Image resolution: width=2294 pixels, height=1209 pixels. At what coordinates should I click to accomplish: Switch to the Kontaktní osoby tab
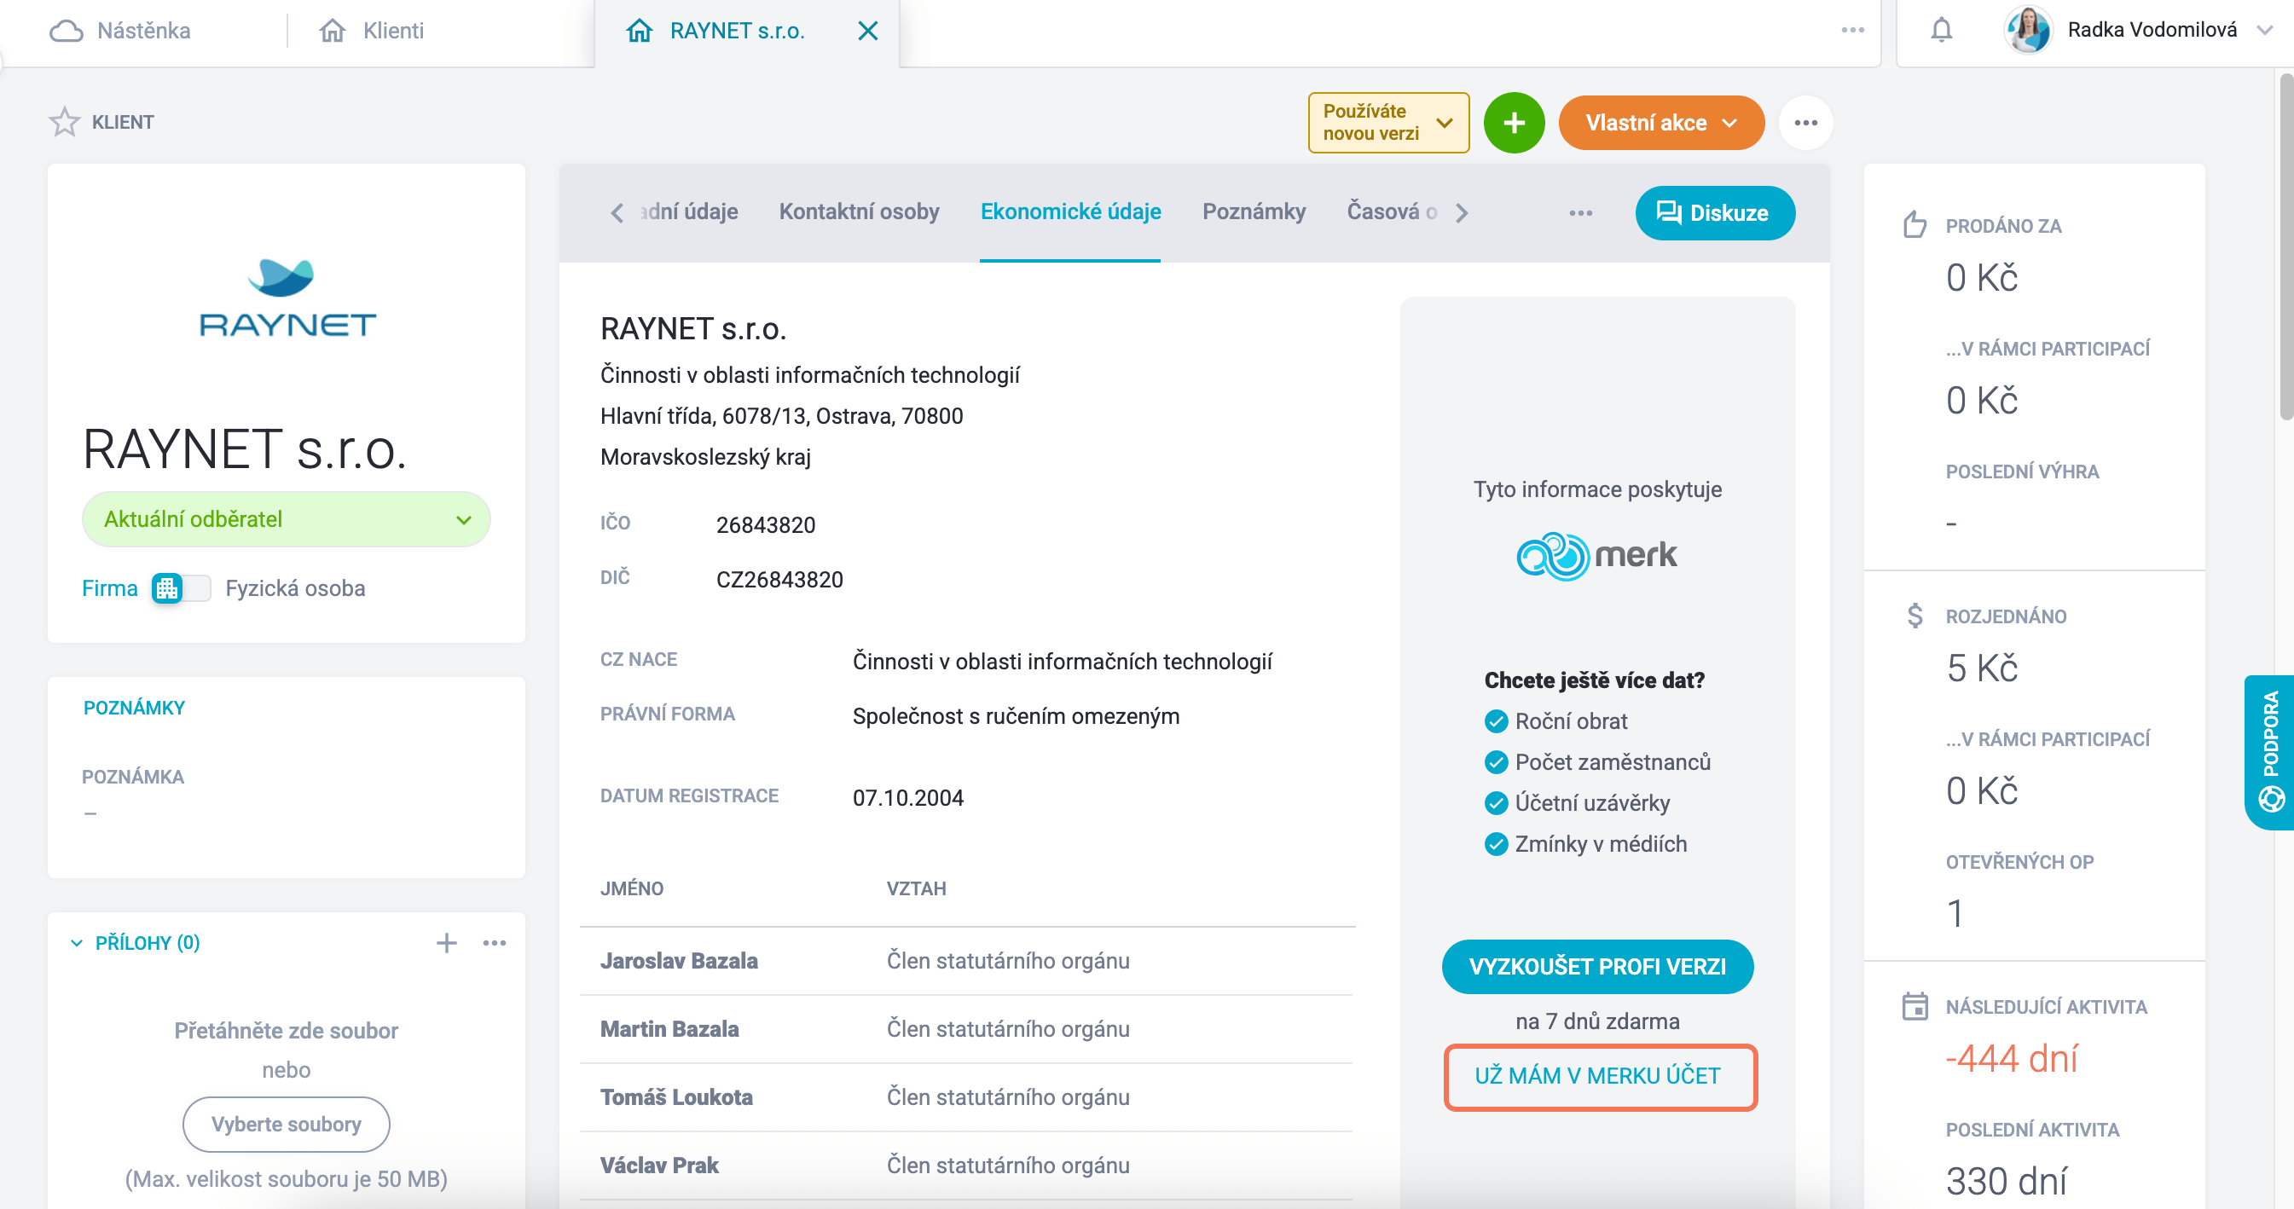coord(859,212)
